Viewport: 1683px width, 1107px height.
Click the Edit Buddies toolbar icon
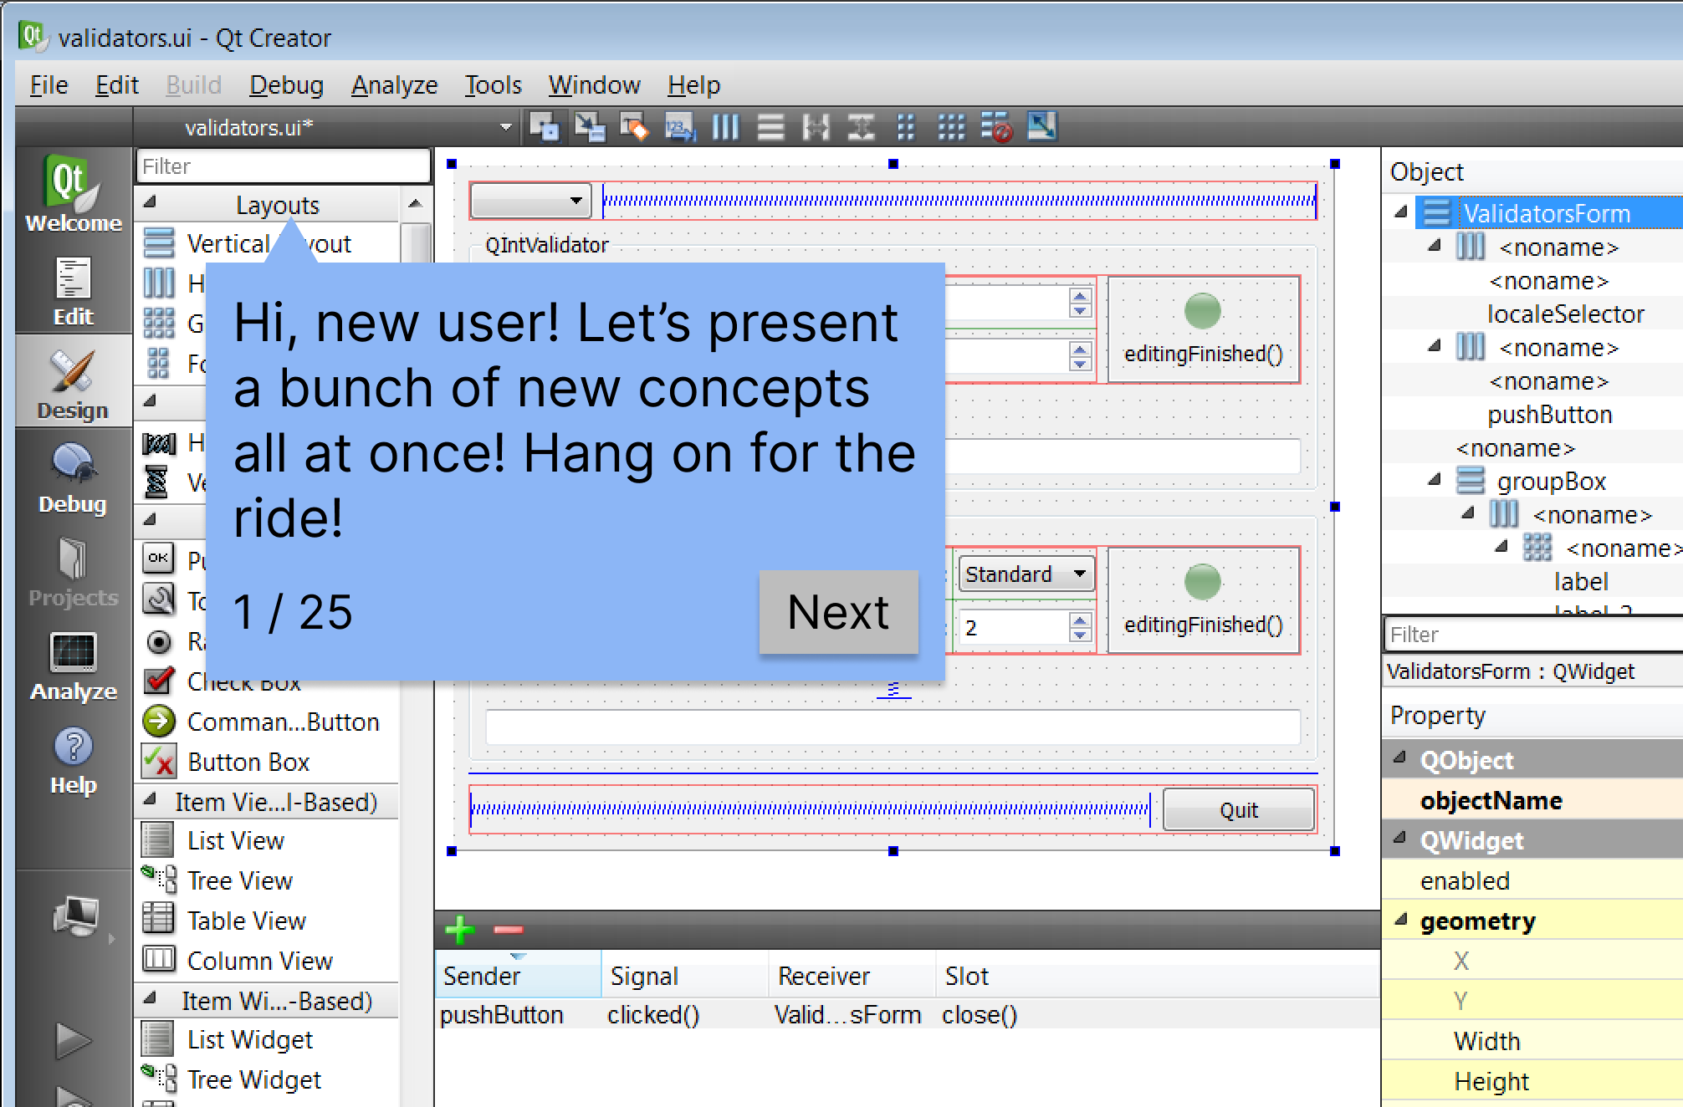(x=634, y=127)
